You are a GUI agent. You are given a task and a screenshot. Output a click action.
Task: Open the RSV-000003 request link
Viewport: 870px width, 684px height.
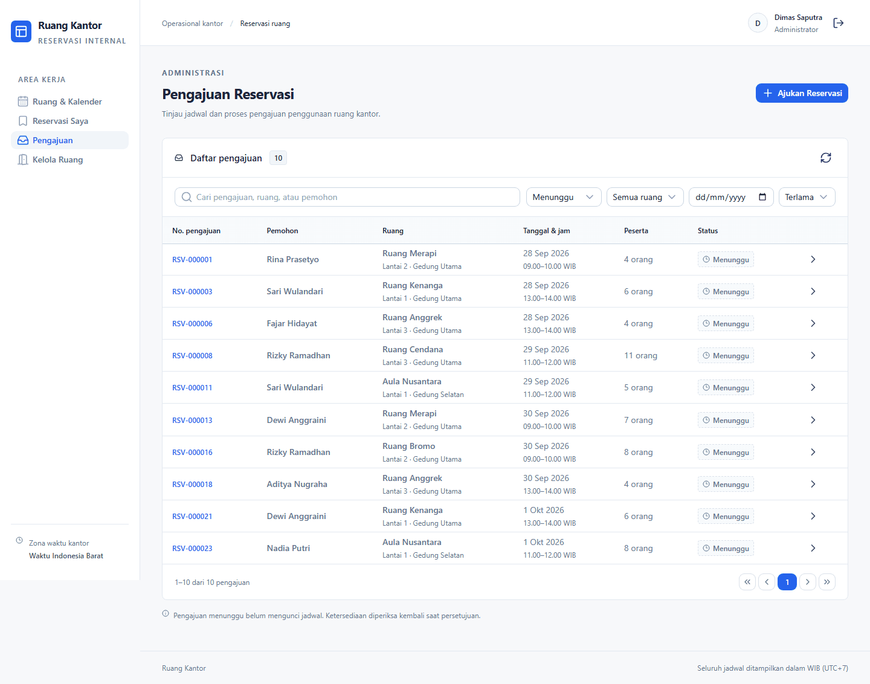click(x=192, y=291)
